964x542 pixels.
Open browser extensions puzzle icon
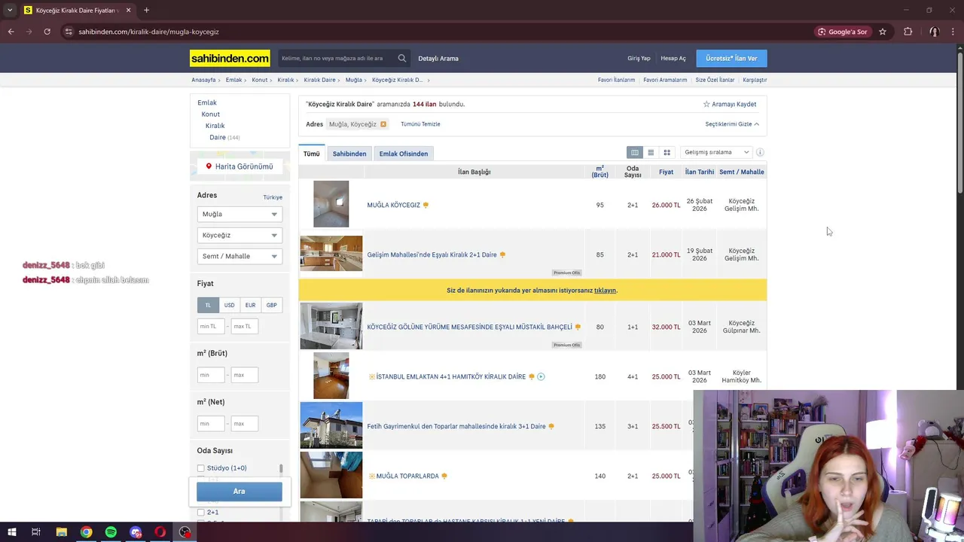[908, 32]
